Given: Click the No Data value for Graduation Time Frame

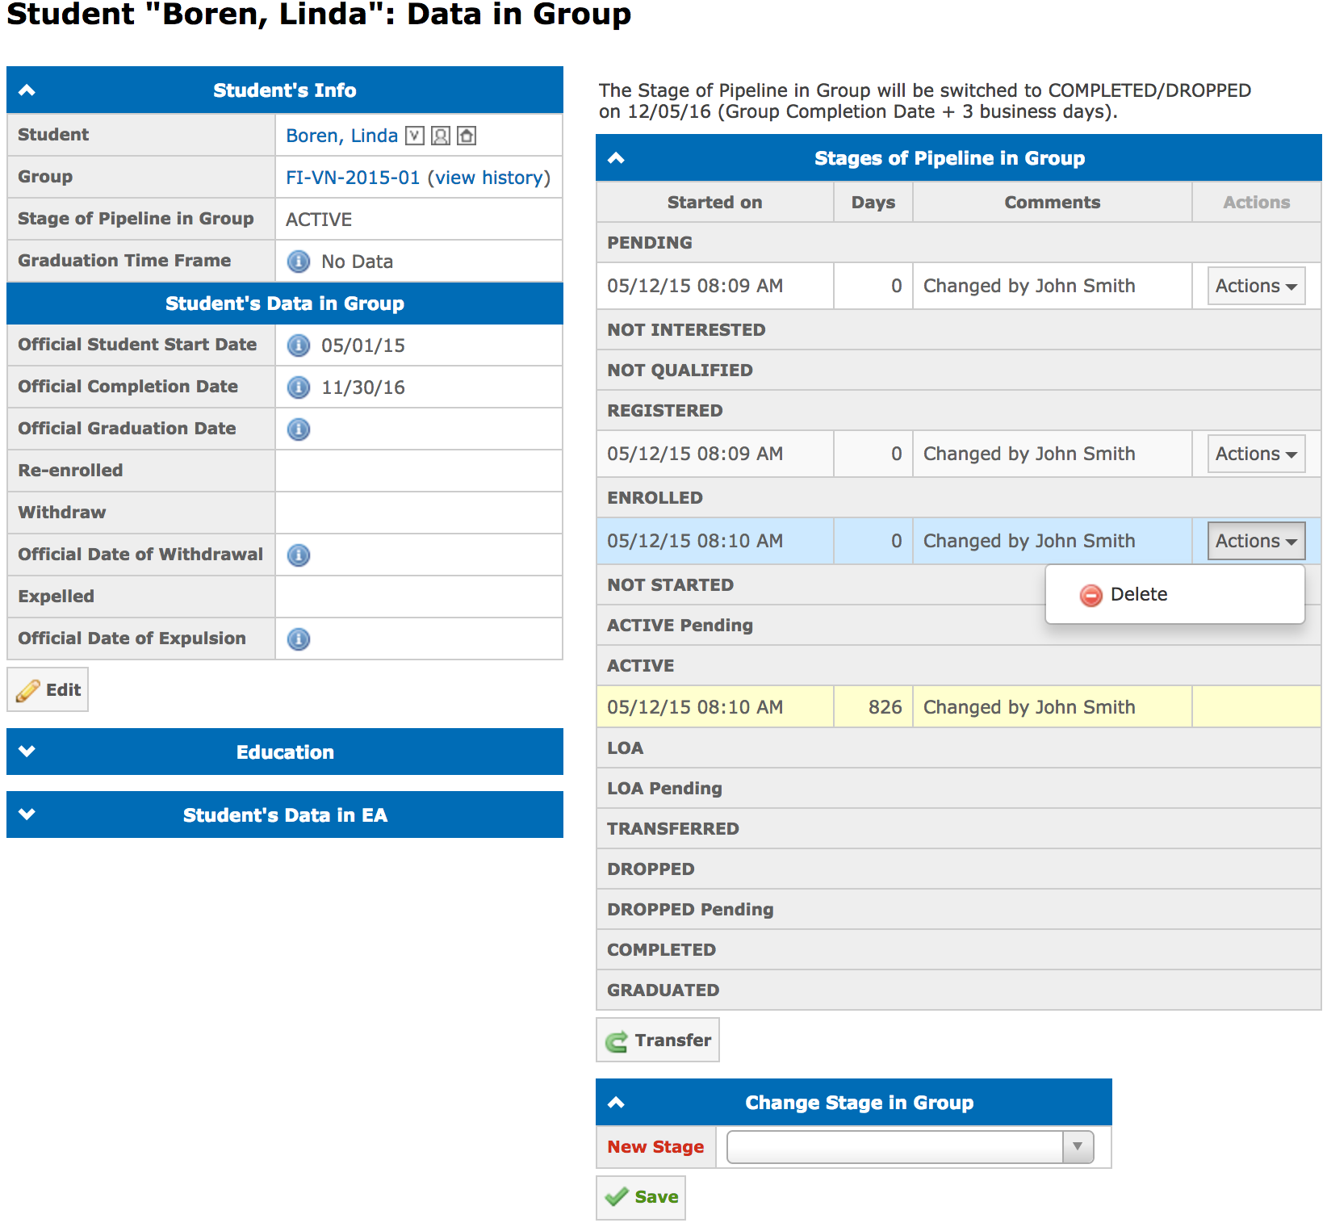Looking at the screenshot, I should click(x=357, y=262).
